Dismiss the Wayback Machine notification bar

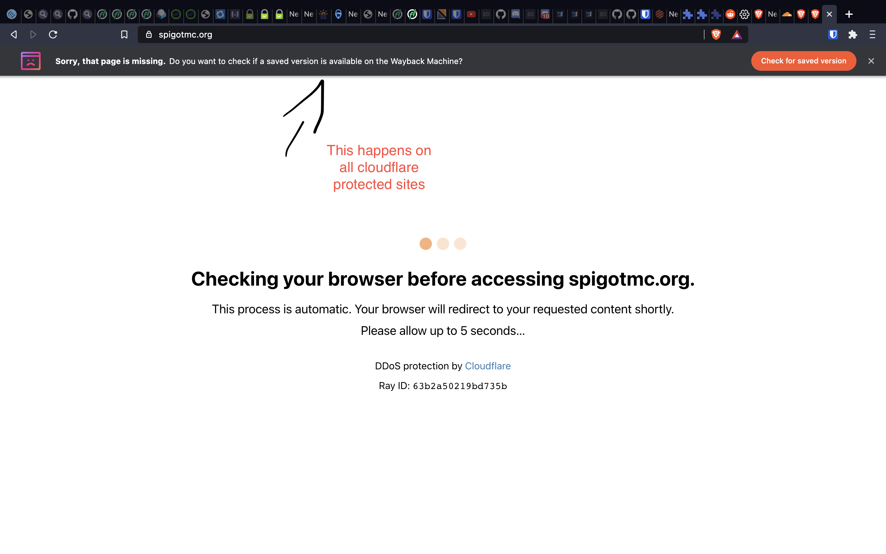pos(871,61)
